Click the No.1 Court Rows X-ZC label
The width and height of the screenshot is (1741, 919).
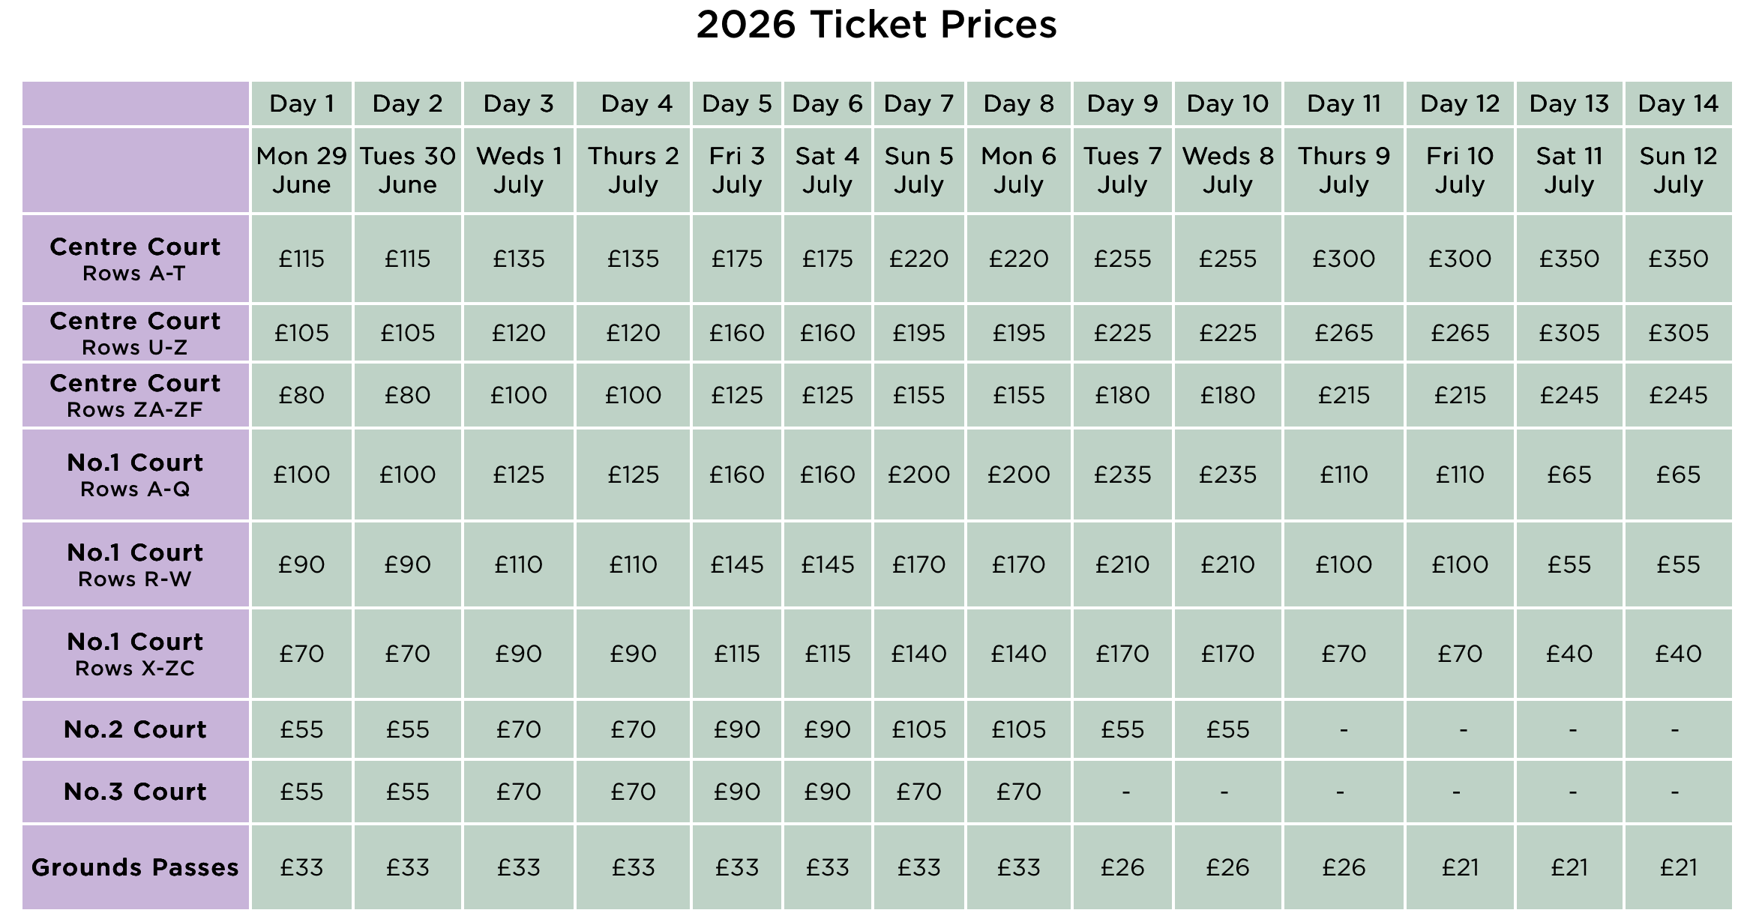pos(135,654)
